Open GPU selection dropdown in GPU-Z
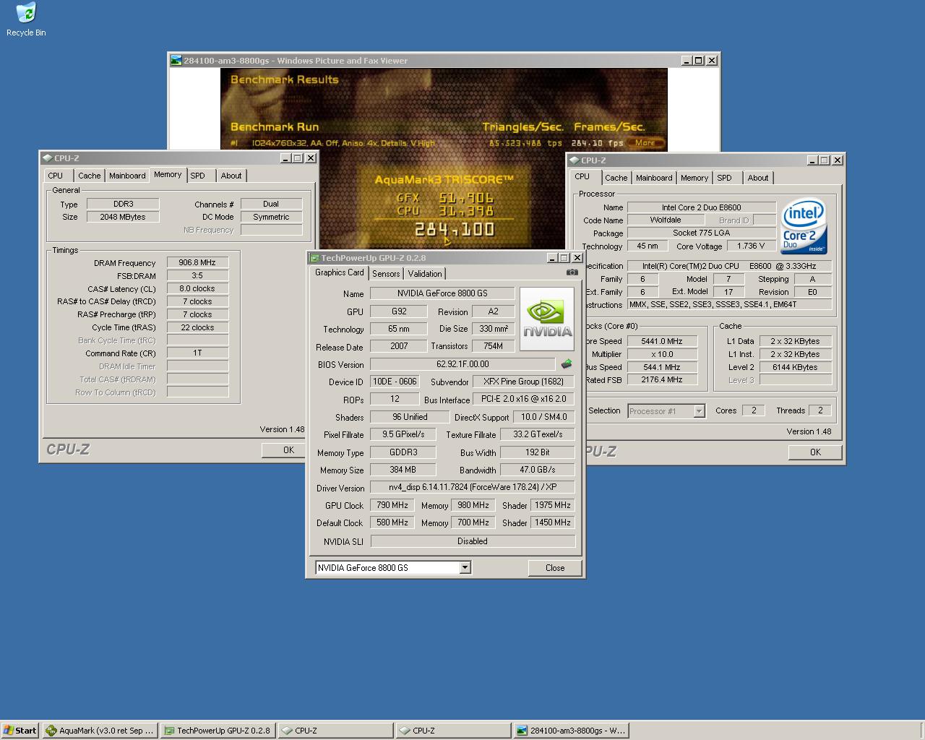Screen dimensions: 925x740 click(465, 568)
